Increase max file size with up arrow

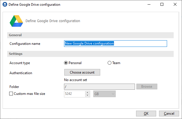[87, 93]
